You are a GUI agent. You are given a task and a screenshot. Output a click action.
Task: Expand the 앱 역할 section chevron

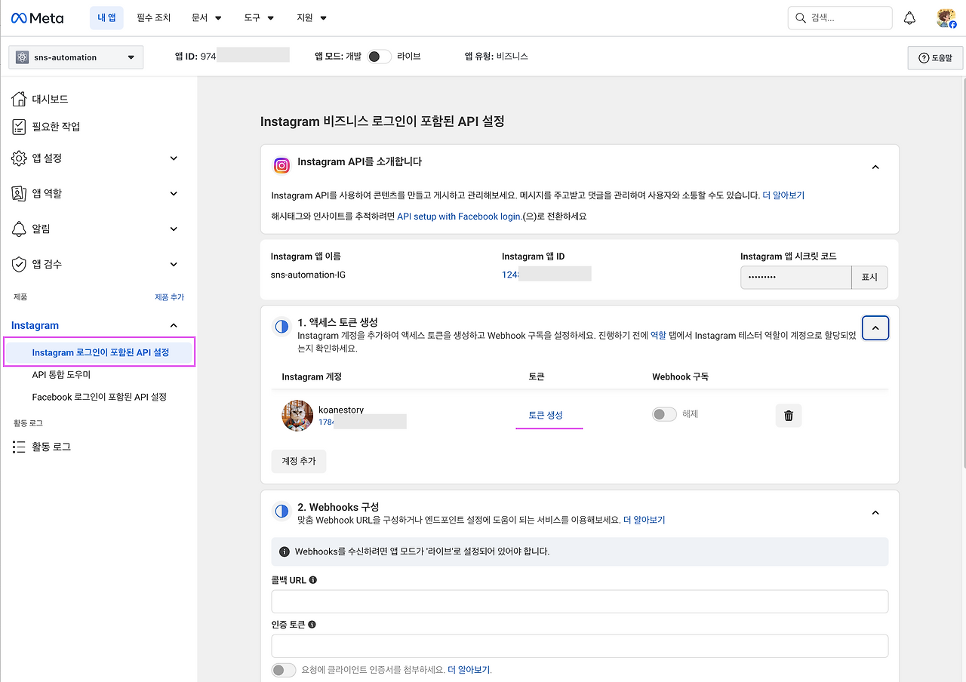tap(174, 194)
